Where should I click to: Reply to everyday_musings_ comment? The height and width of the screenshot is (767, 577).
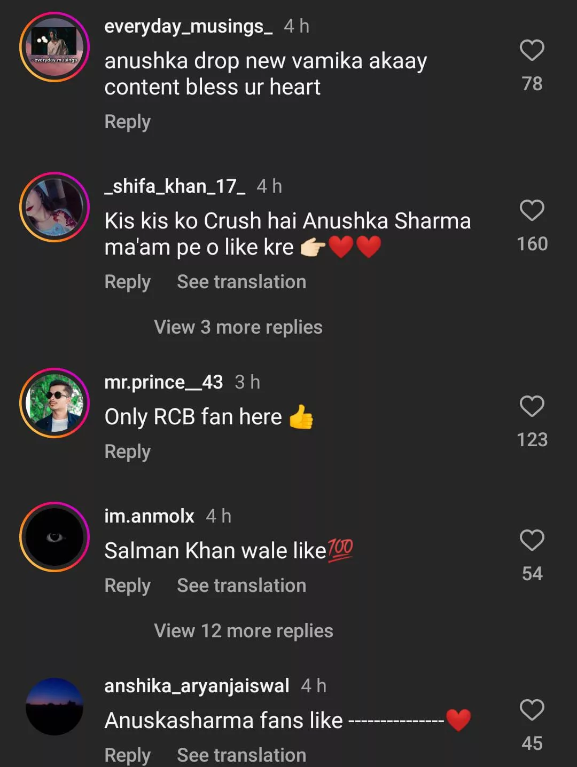click(127, 122)
